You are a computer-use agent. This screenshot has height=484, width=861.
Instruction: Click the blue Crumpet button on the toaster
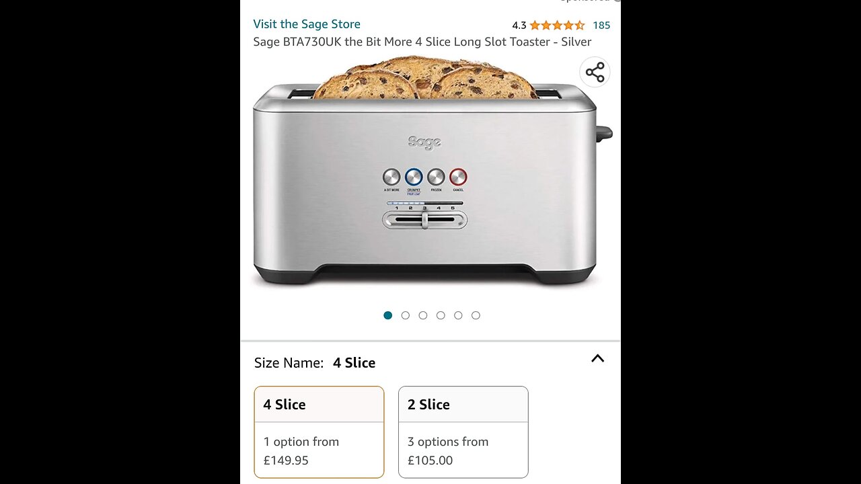click(414, 177)
